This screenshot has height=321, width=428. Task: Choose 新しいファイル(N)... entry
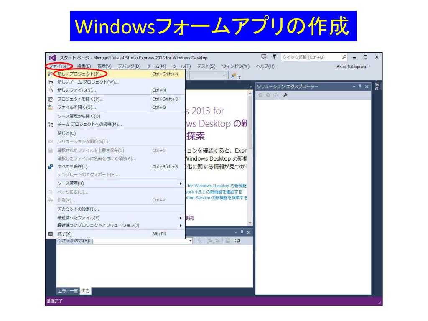(x=116, y=90)
